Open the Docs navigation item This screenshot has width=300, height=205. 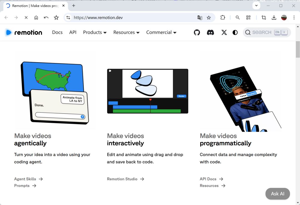tap(57, 32)
